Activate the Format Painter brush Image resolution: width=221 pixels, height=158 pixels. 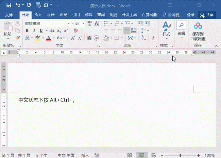coord(18,38)
